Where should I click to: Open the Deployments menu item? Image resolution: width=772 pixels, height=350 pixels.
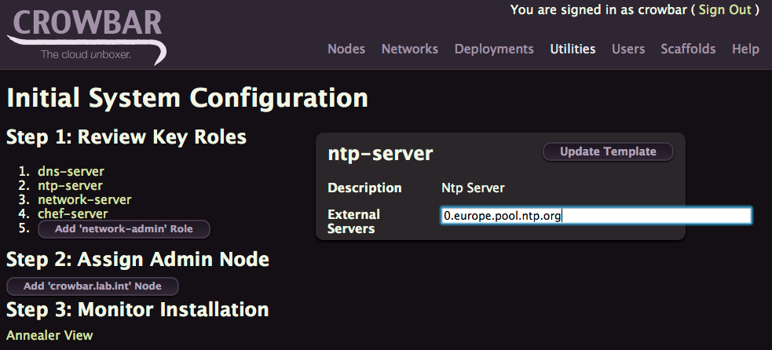click(494, 49)
